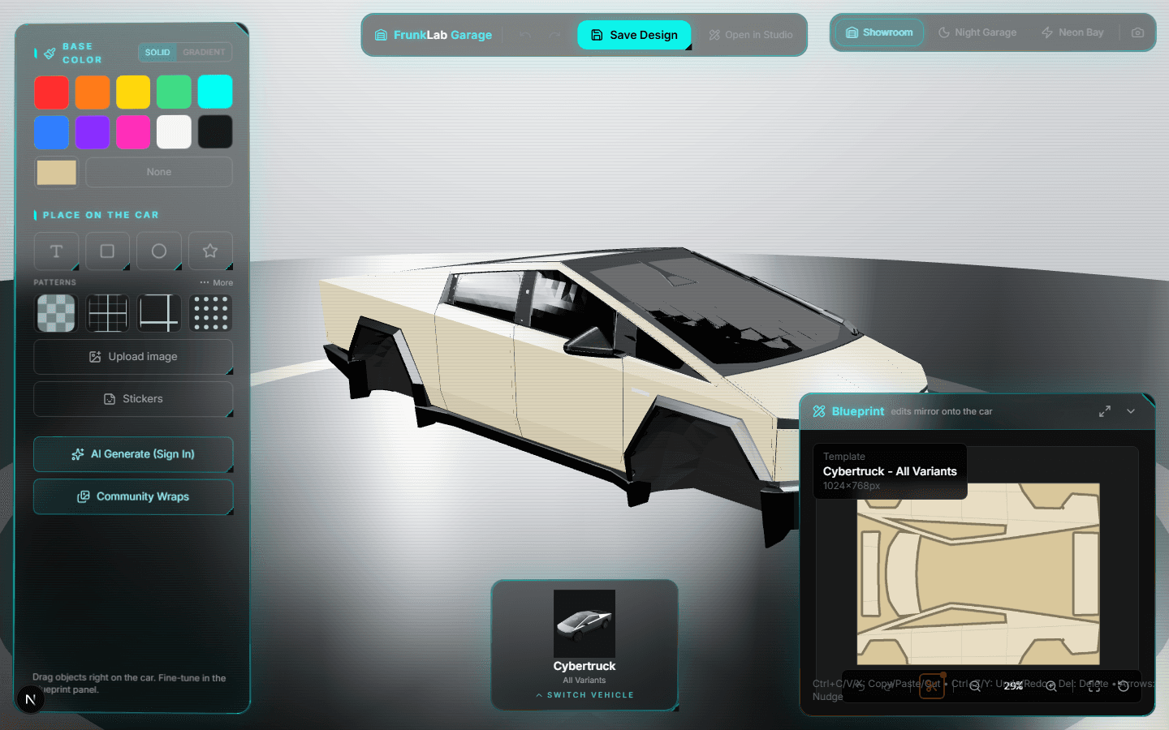Reset the Blueprint view rotation
The image size is (1169, 730).
point(1124,686)
